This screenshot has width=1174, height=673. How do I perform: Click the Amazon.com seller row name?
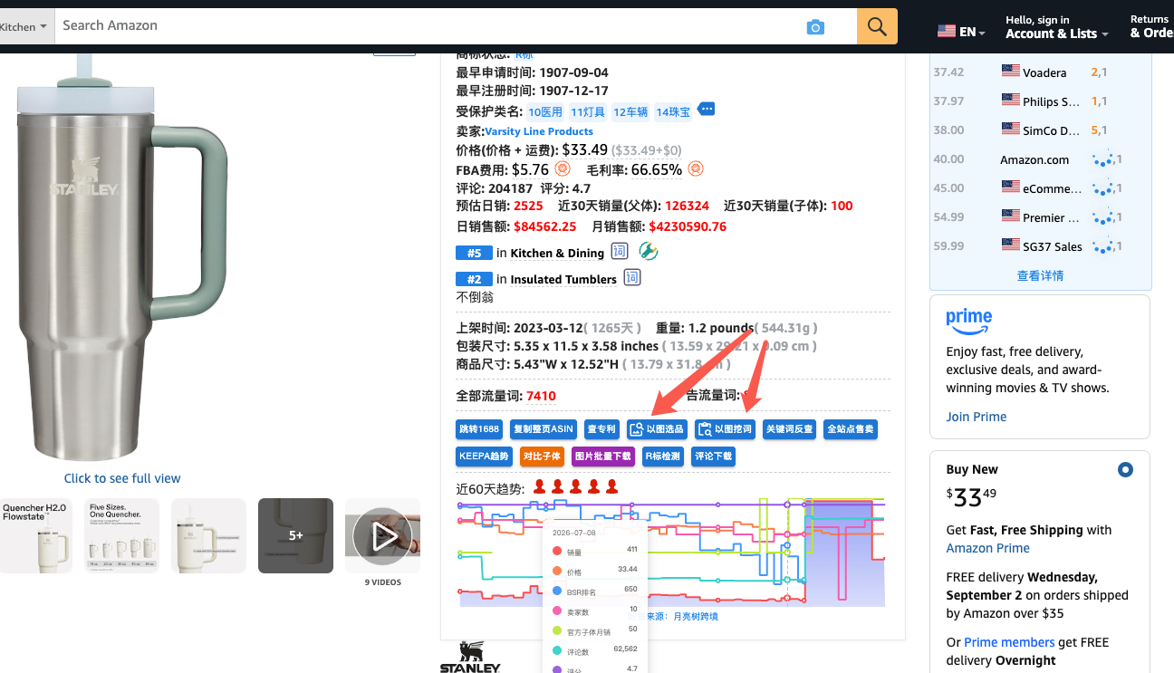1034,159
